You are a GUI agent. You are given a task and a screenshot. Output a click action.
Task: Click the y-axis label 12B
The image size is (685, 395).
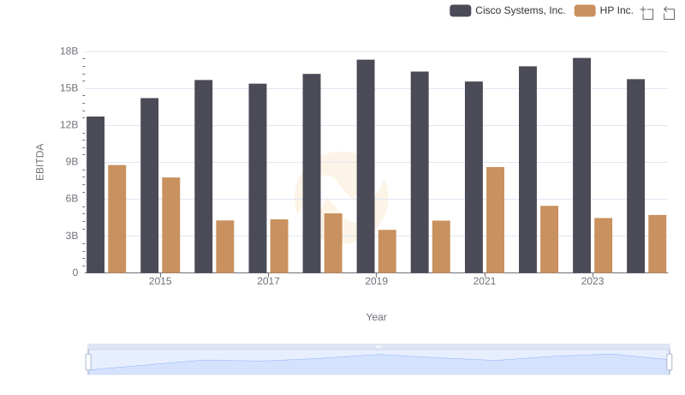69,125
